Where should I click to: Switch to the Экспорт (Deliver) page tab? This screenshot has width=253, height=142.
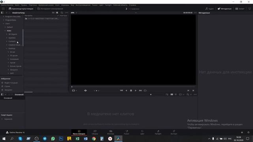click(x=174, y=133)
